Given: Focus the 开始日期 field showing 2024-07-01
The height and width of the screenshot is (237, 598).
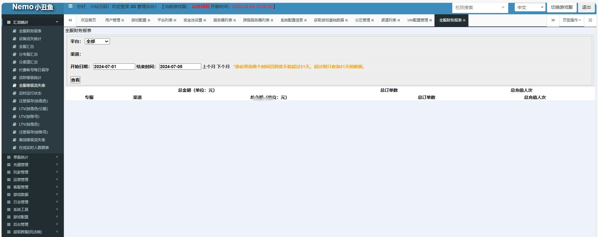Looking at the screenshot, I should 114,67.
